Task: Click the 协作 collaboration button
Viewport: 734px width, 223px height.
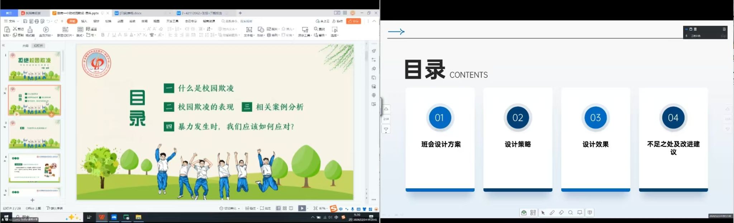Action: click(x=338, y=21)
